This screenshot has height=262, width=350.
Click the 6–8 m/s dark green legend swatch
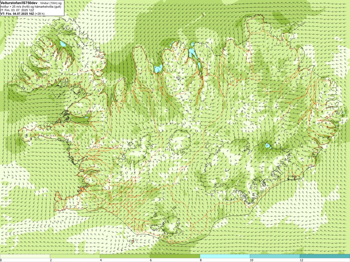[x=175, y=256]
